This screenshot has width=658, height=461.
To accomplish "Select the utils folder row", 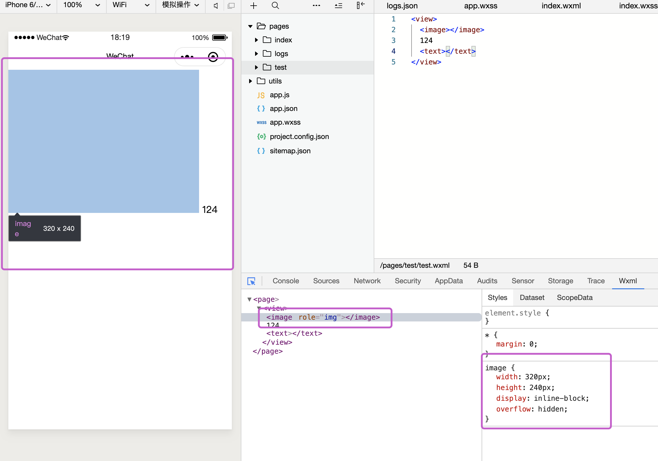I will (307, 81).
